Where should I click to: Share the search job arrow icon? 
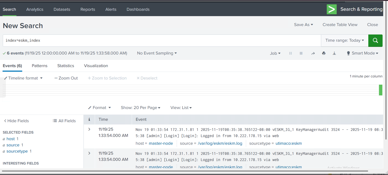313,53
